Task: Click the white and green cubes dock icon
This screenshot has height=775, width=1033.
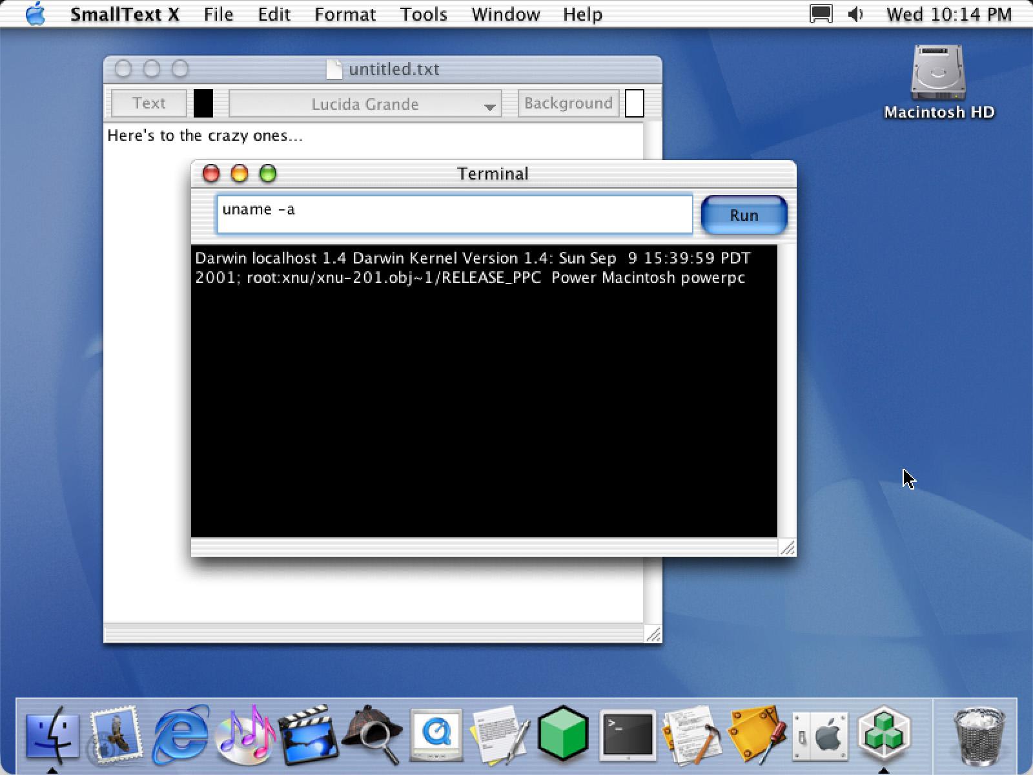Action: point(884,734)
